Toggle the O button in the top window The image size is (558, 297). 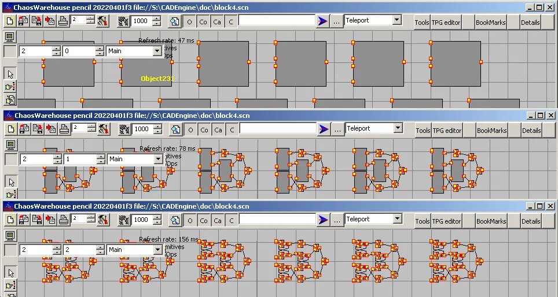[x=189, y=22]
